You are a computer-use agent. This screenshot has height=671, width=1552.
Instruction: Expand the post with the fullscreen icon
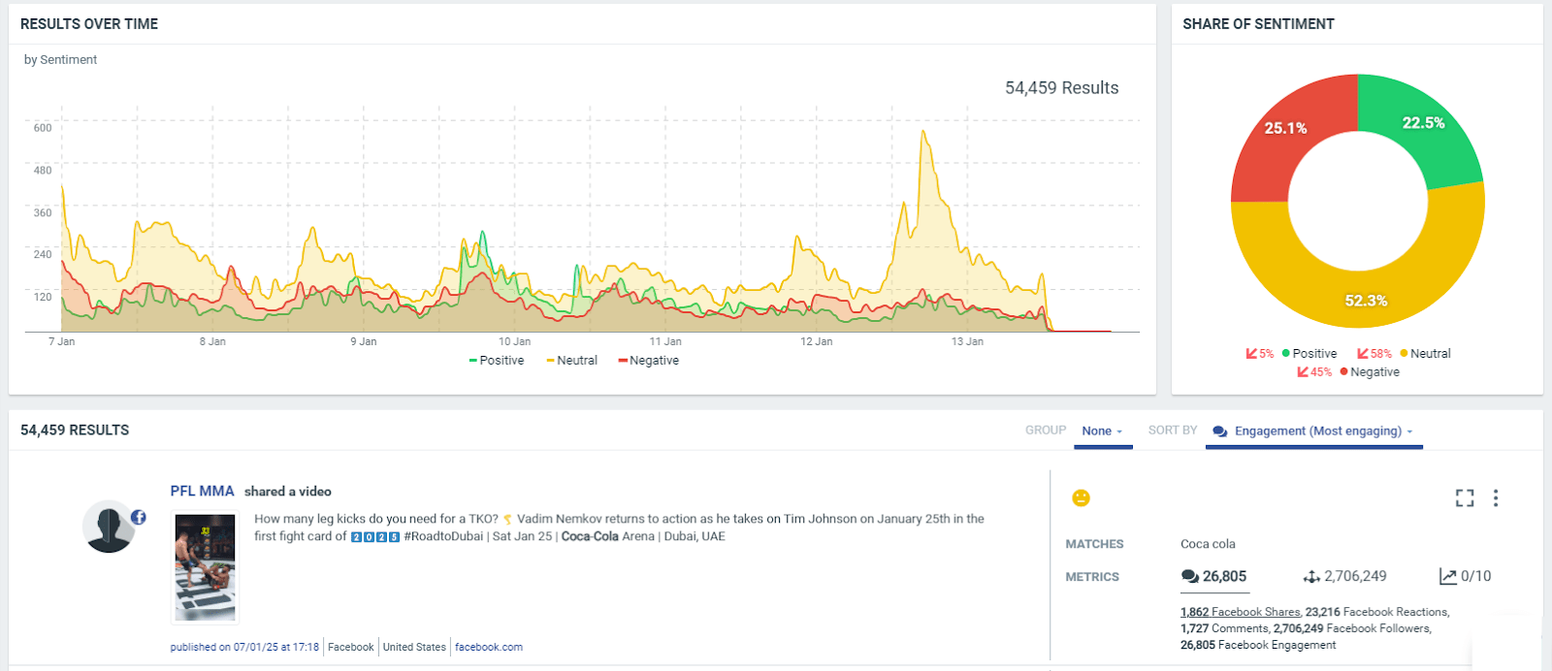tap(1465, 498)
